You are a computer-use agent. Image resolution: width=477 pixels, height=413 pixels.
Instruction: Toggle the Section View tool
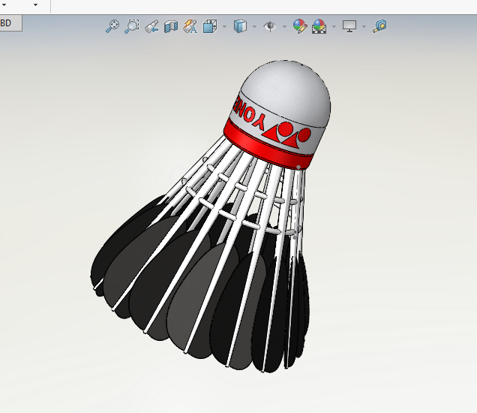171,26
